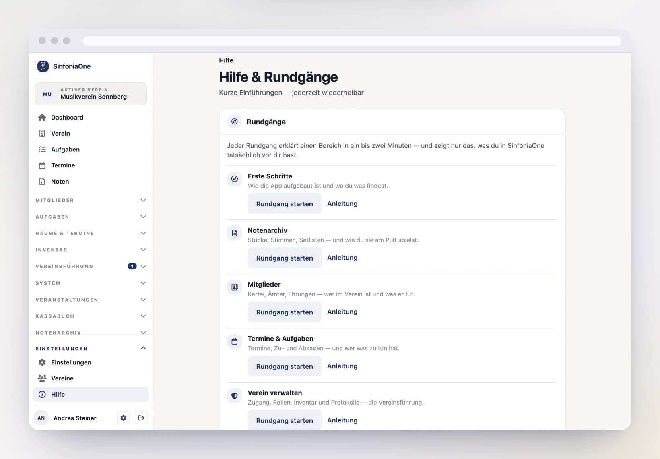Expand the Vereinsführung section
The width and height of the screenshot is (660, 459).
click(91, 266)
